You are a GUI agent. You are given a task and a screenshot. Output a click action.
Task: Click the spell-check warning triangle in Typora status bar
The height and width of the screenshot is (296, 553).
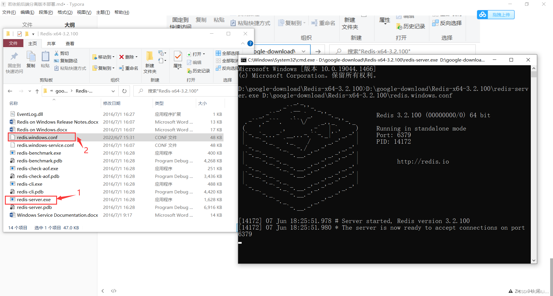tap(511, 291)
